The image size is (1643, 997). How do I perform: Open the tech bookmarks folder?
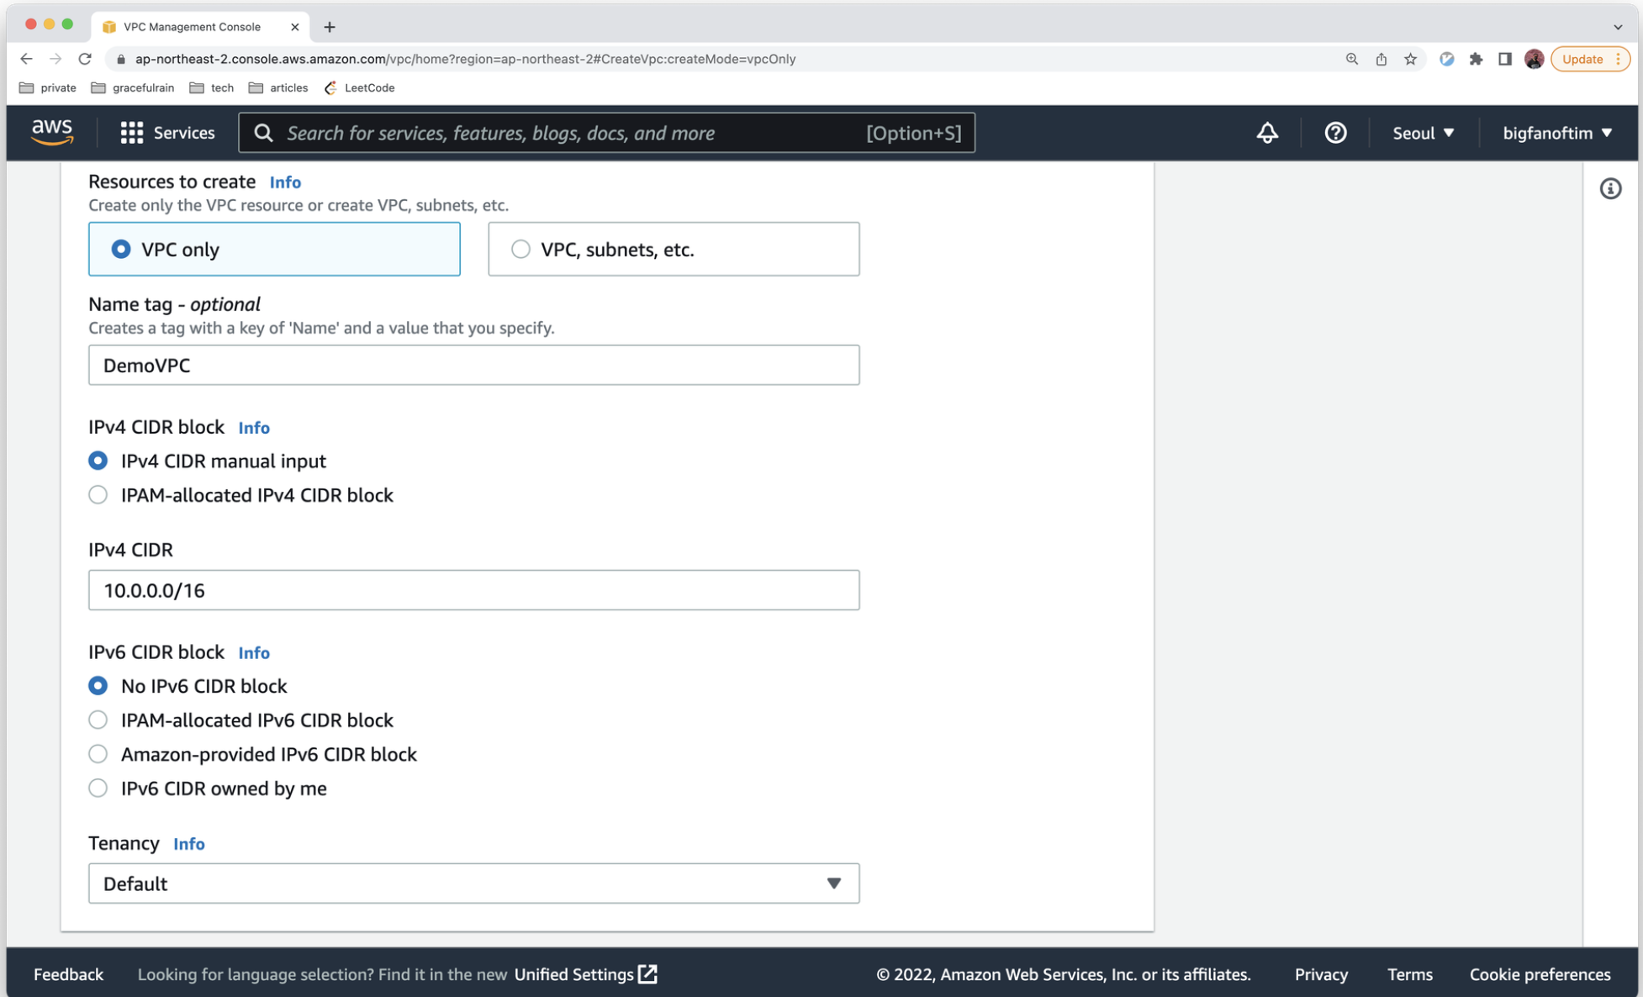pos(212,87)
